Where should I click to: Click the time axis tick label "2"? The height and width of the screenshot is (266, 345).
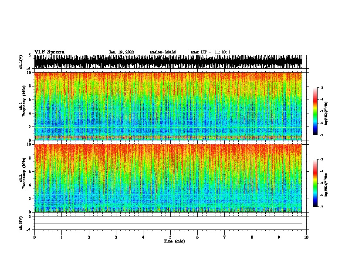point(89,237)
